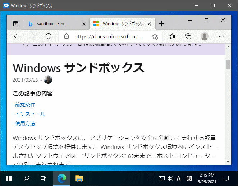Click the page scroll up arrow
This screenshot has width=238, height=186.
[x=228, y=47]
